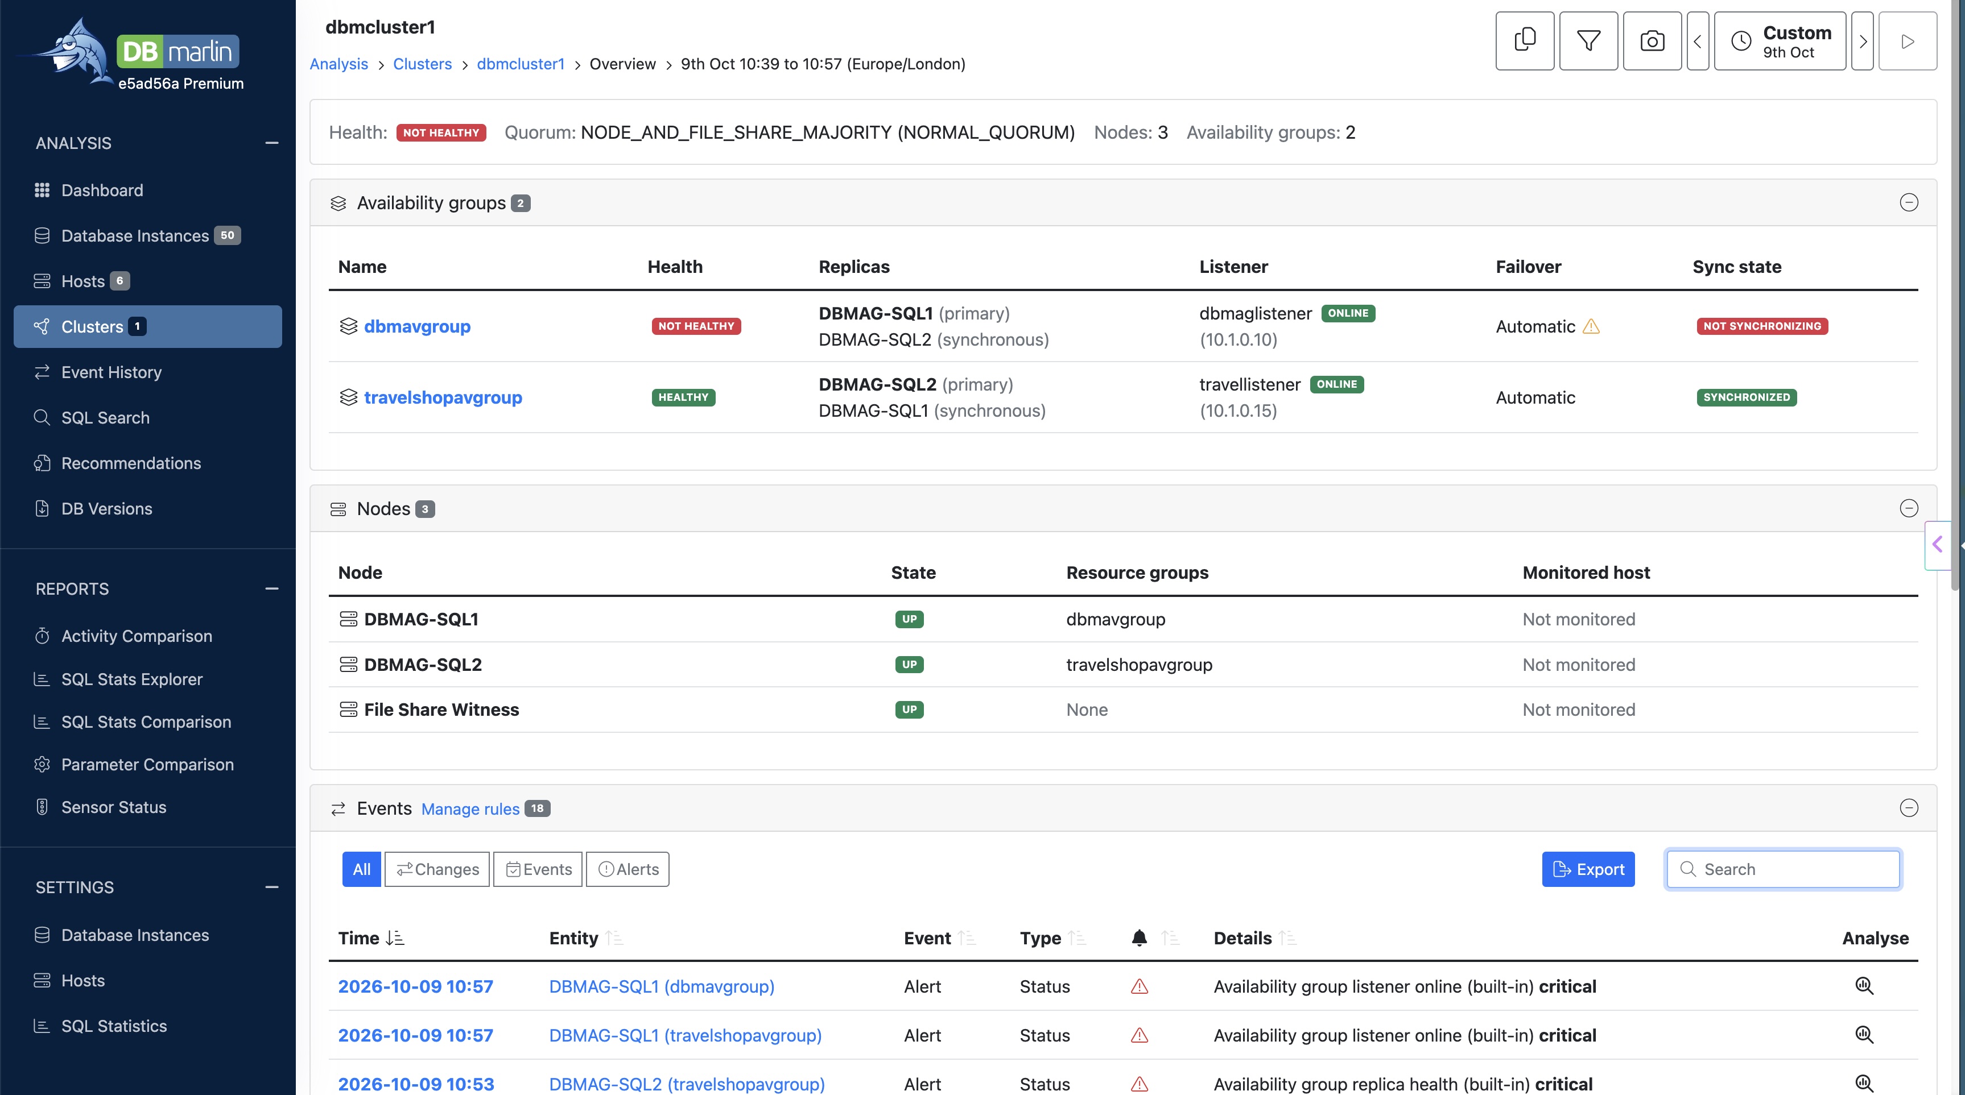Collapse the Nodes panel
The image size is (1965, 1095).
(1909, 509)
